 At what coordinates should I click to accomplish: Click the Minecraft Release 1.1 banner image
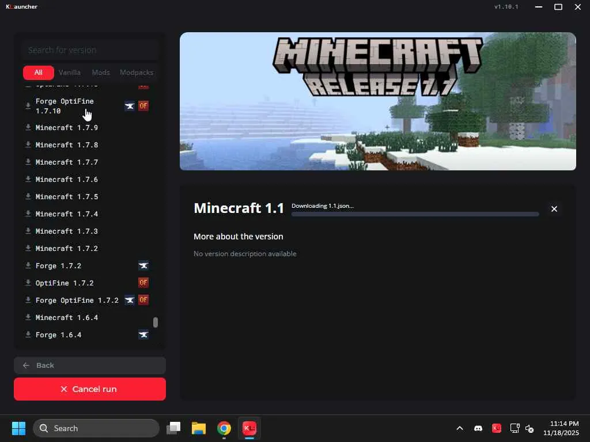pyautogui.click(x=378, y=101)
